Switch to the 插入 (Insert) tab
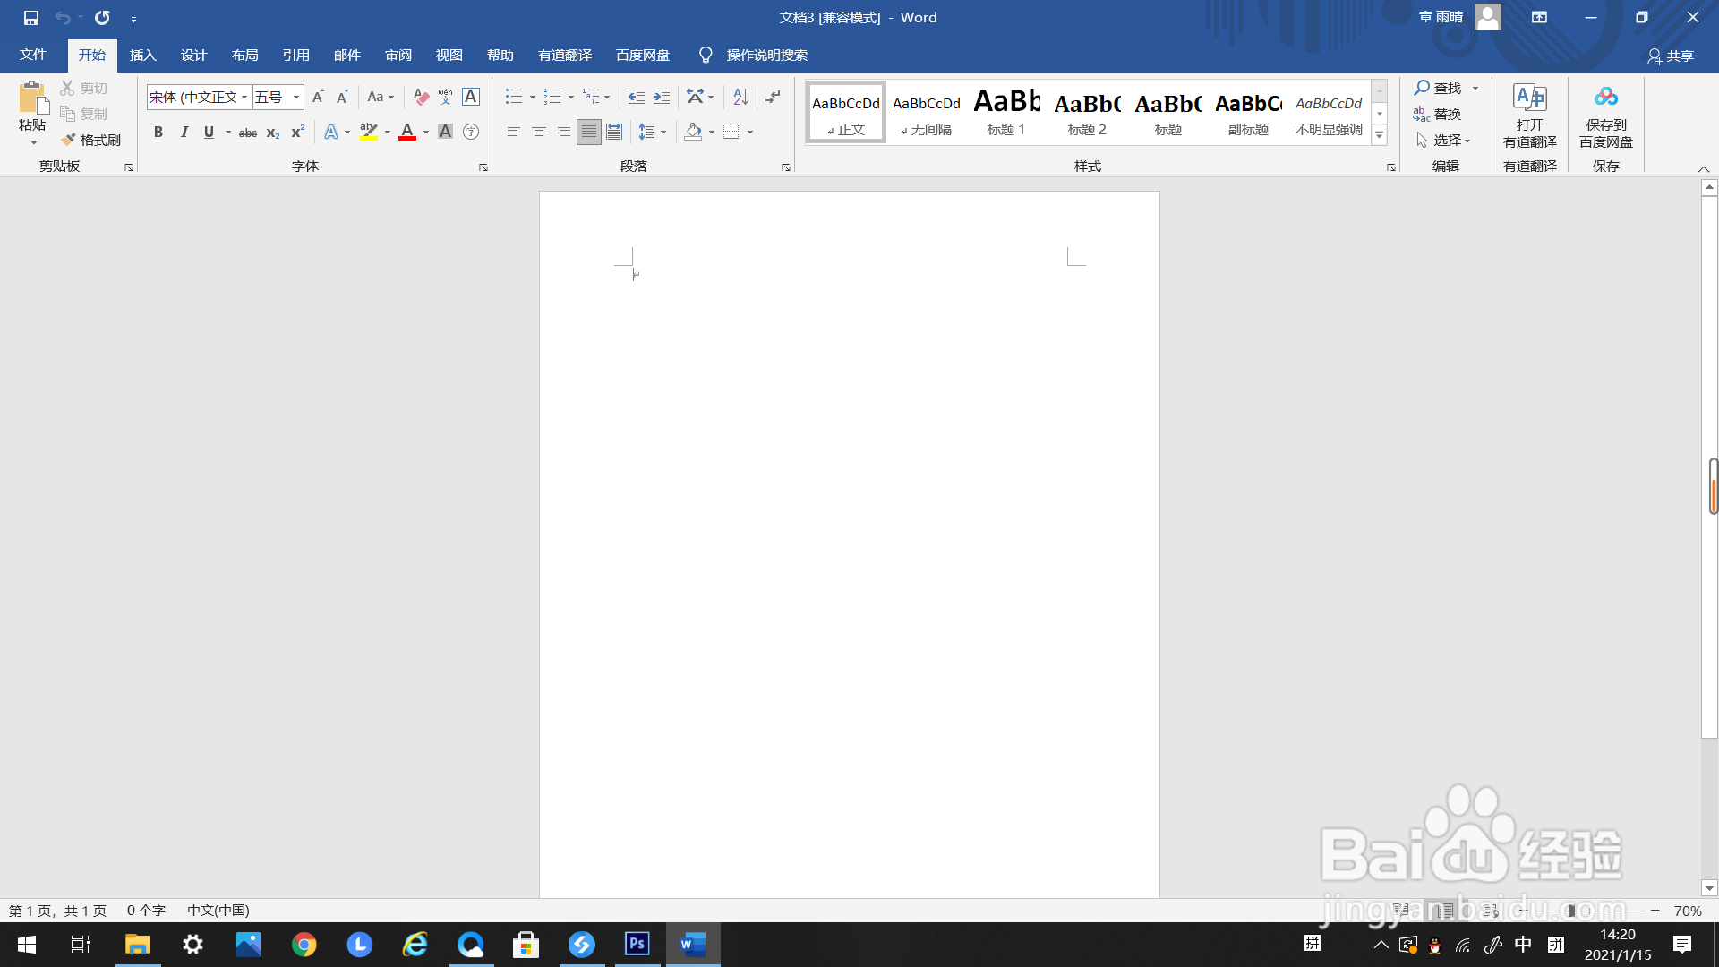This screenshot has height=967, width=1719. tap(142, 56)
